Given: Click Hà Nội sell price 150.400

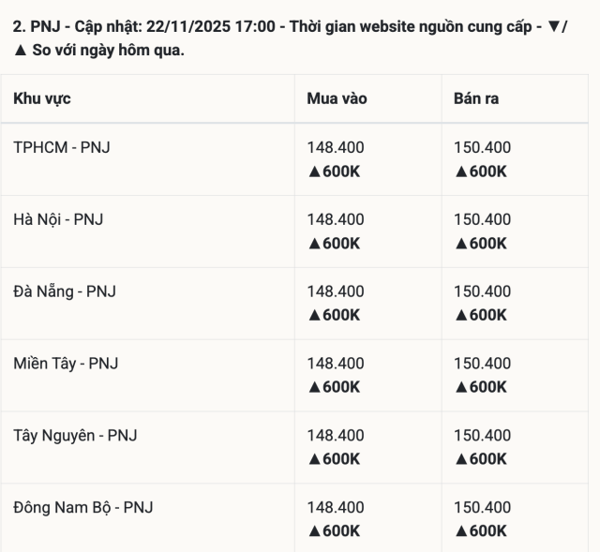Looking at the screenshot, I should tap(482, 219).
